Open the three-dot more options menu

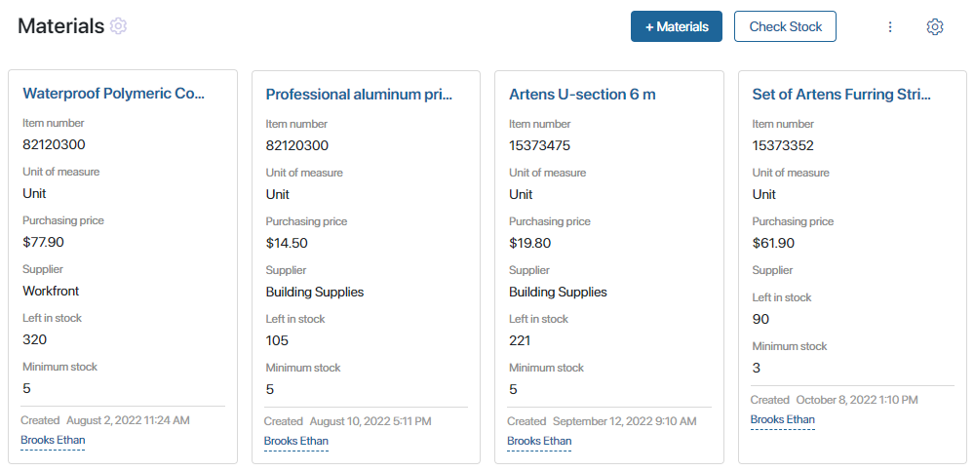889,27
